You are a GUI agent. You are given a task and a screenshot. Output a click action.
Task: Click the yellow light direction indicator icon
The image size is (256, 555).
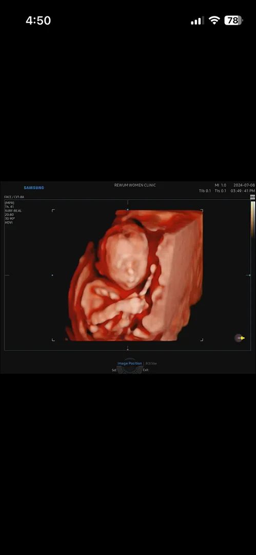(240, 338)
